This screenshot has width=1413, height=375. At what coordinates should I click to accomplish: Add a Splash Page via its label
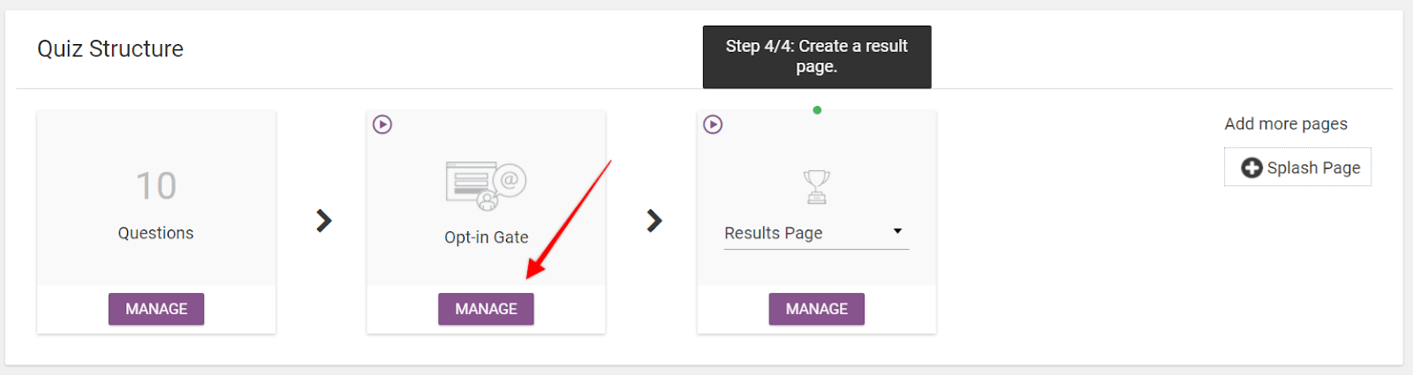(x=1313, y=168)
